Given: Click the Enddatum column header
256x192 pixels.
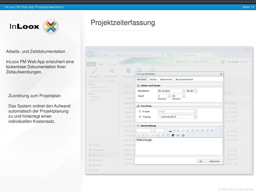Looking at the screenshot, I should [x=230, y=93].
